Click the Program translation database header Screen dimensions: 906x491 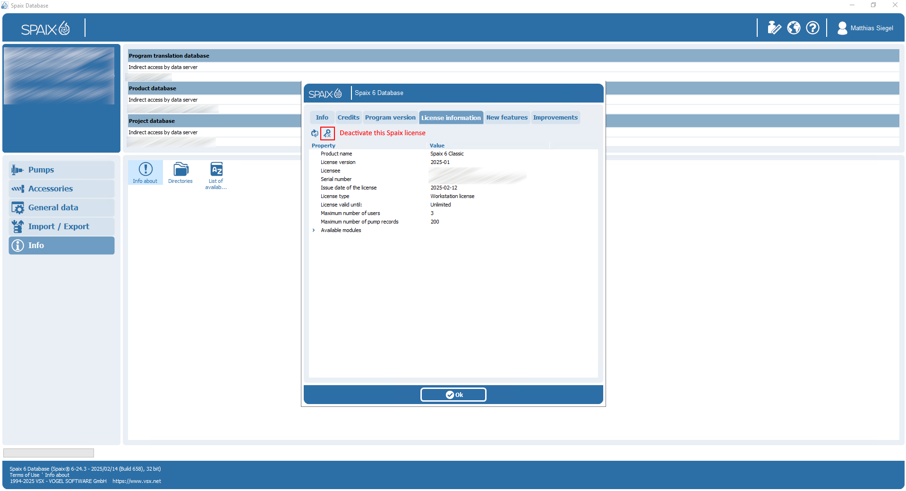coord(513,56)
